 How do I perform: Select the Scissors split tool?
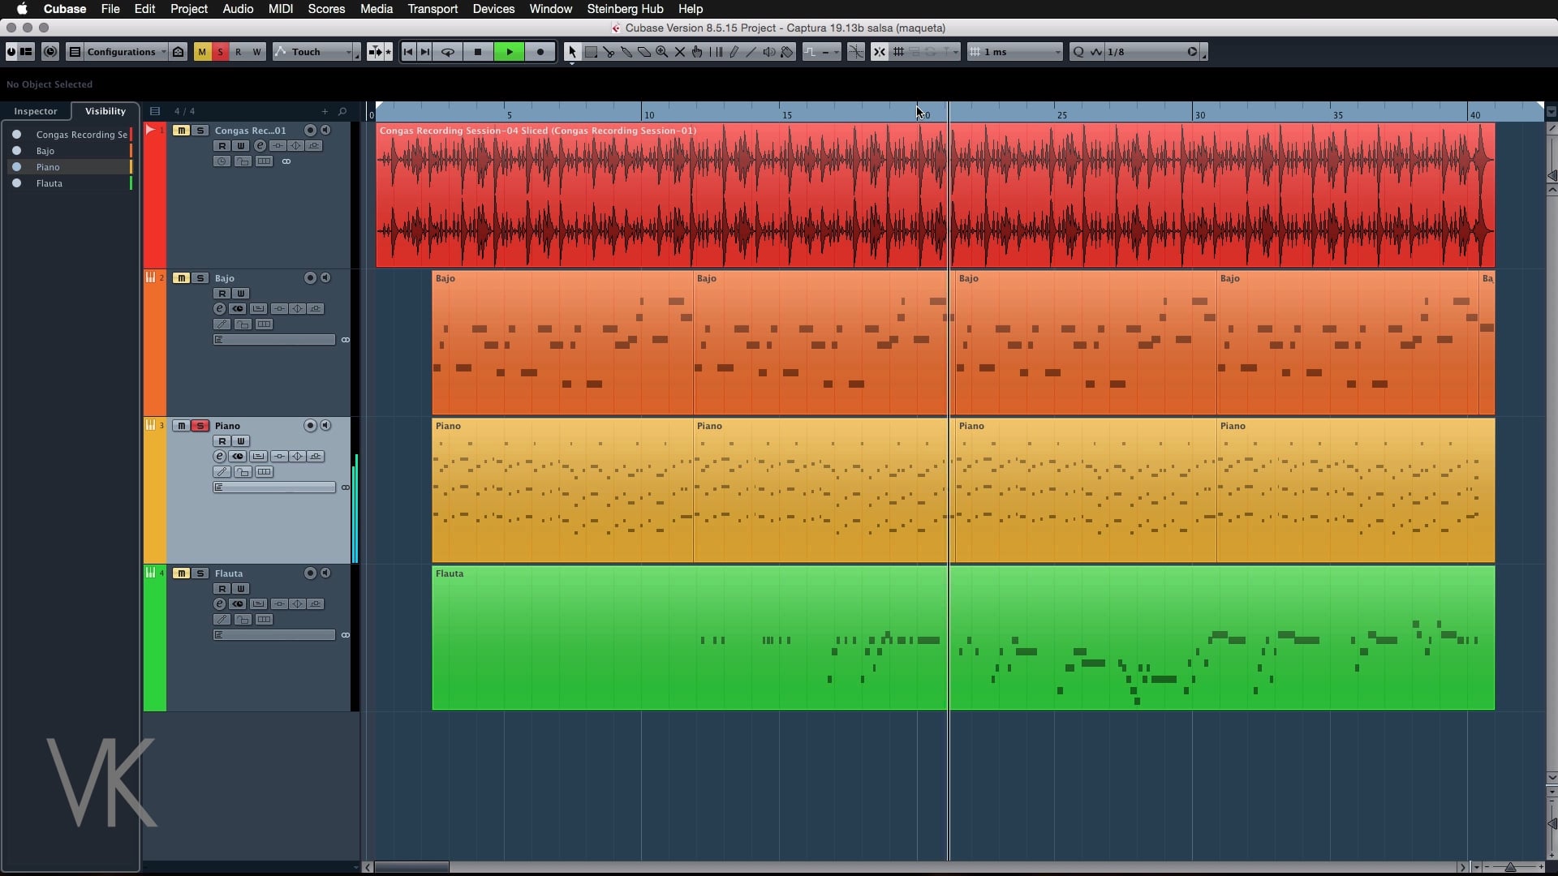pos(609,52)
